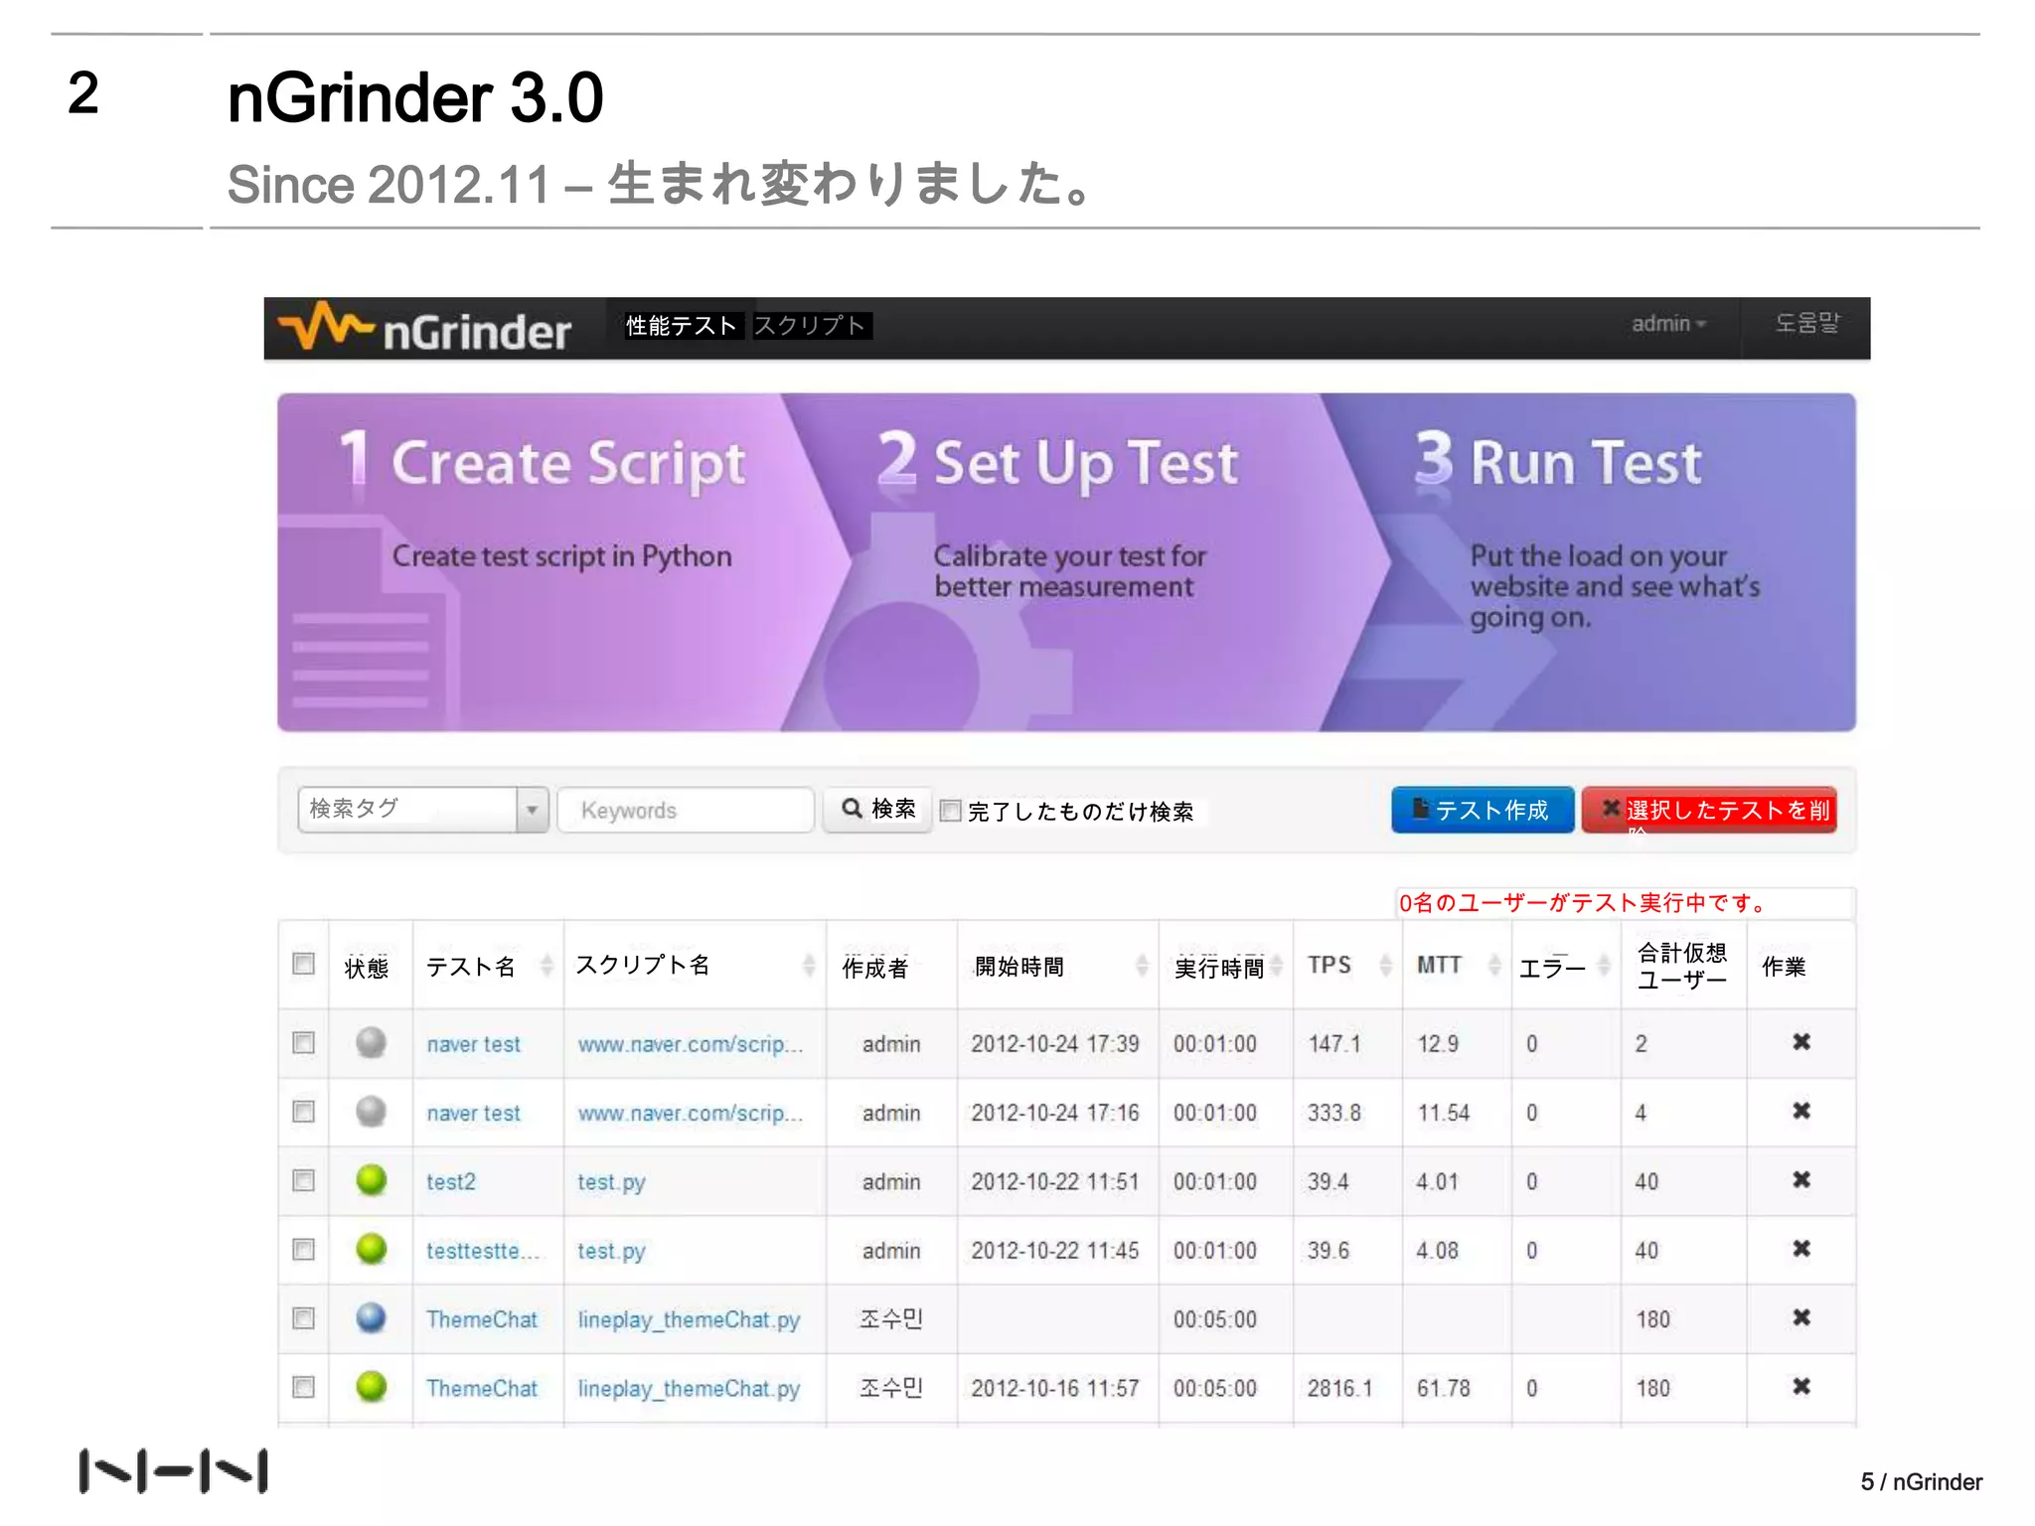Open the 도움말 help menu

pyautogui.click(x=1807, y=323)
